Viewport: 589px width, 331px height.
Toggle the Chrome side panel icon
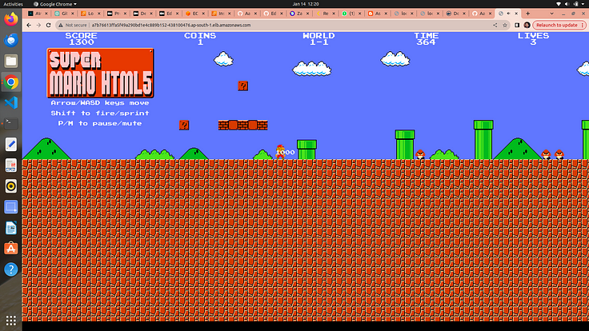517,25
